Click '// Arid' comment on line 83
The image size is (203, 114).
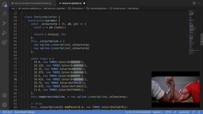pyautogui.click(x=36, y=104)
